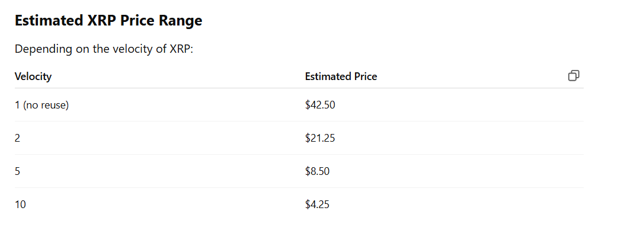Screen dimensions: 624x249
Task: Click the $42.50 price cell
Action: (320, 105)
